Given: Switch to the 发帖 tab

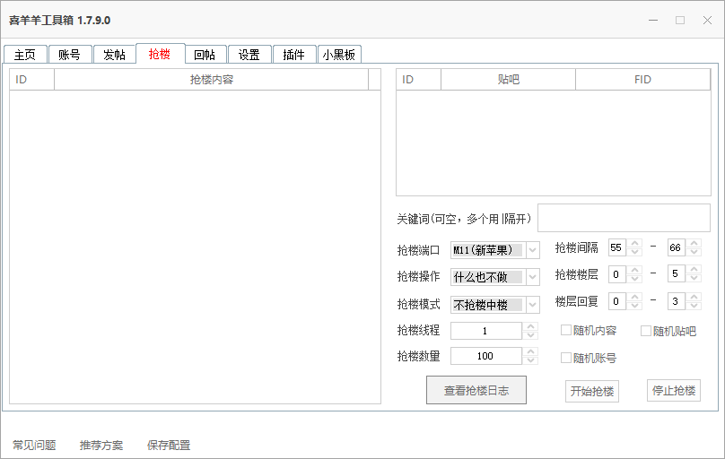Looking at the screenshot, I should [114, 55].
